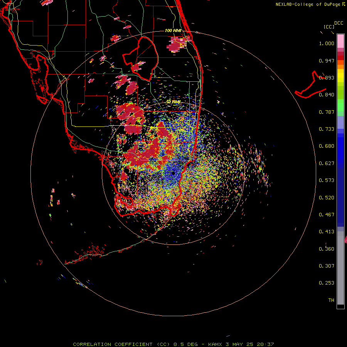347x347 pixels.
Task: Select the 0.467 scale value
Action: [327, 215]
